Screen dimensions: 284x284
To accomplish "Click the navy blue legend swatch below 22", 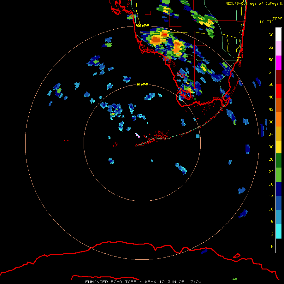I will (x=279, y=189).
